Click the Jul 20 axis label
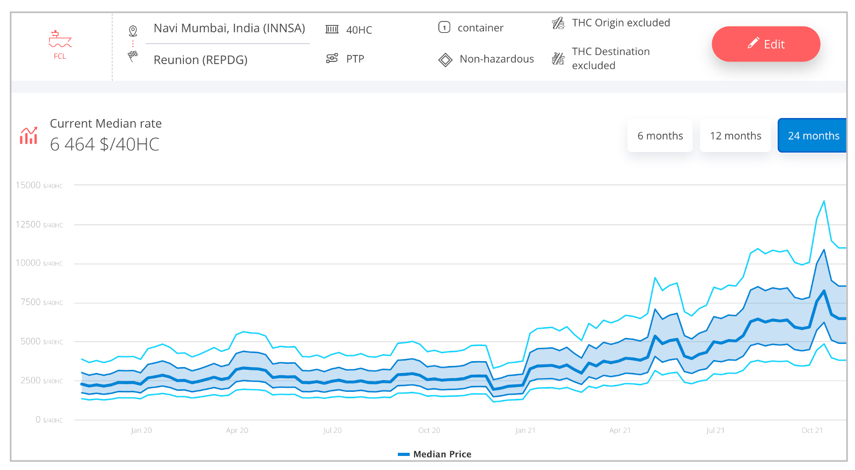 333,430
